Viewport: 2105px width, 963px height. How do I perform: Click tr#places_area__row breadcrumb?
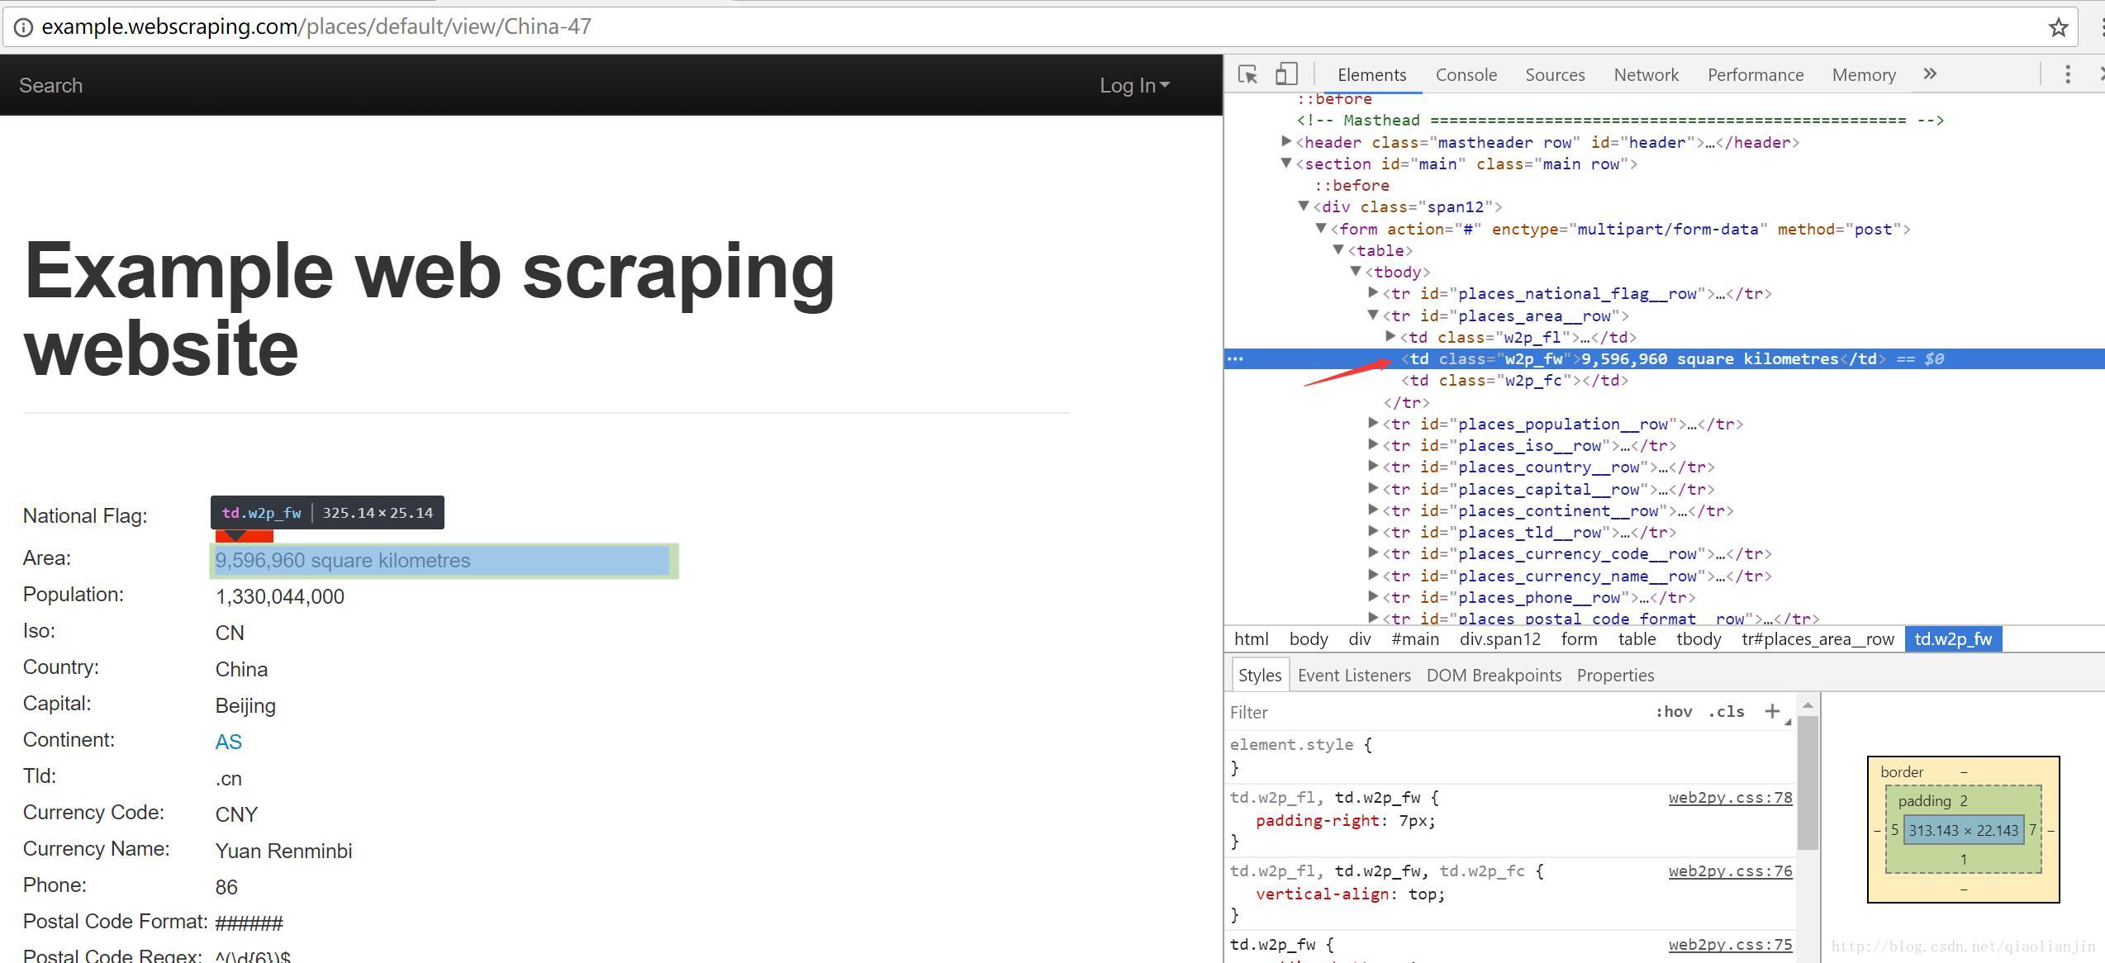click(x=1818, y=639)
